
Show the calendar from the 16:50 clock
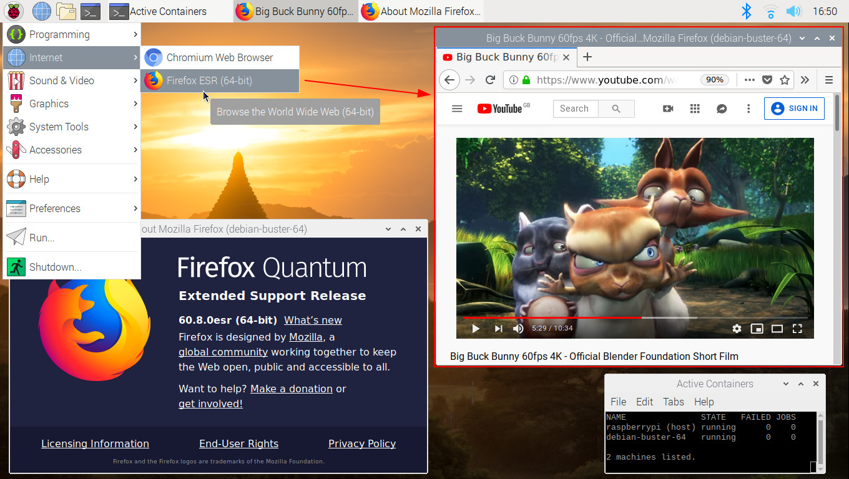[825, 11]
